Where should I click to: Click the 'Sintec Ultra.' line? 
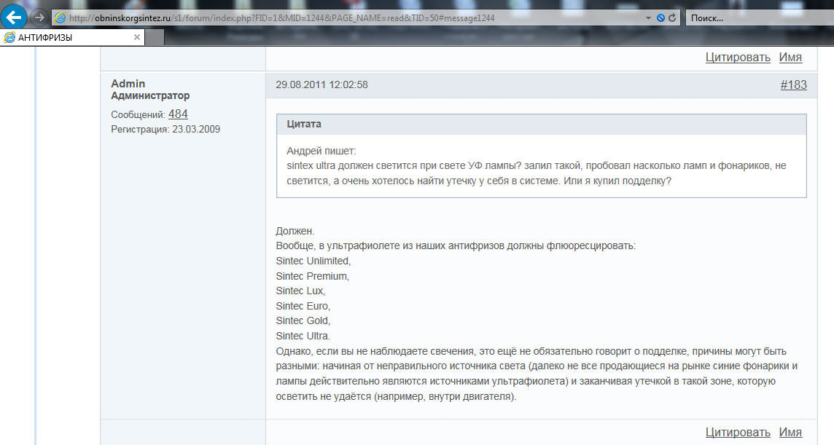point(303,336)
